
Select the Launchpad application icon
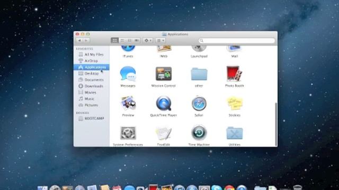pyautogui.click(x=199, y=49)
